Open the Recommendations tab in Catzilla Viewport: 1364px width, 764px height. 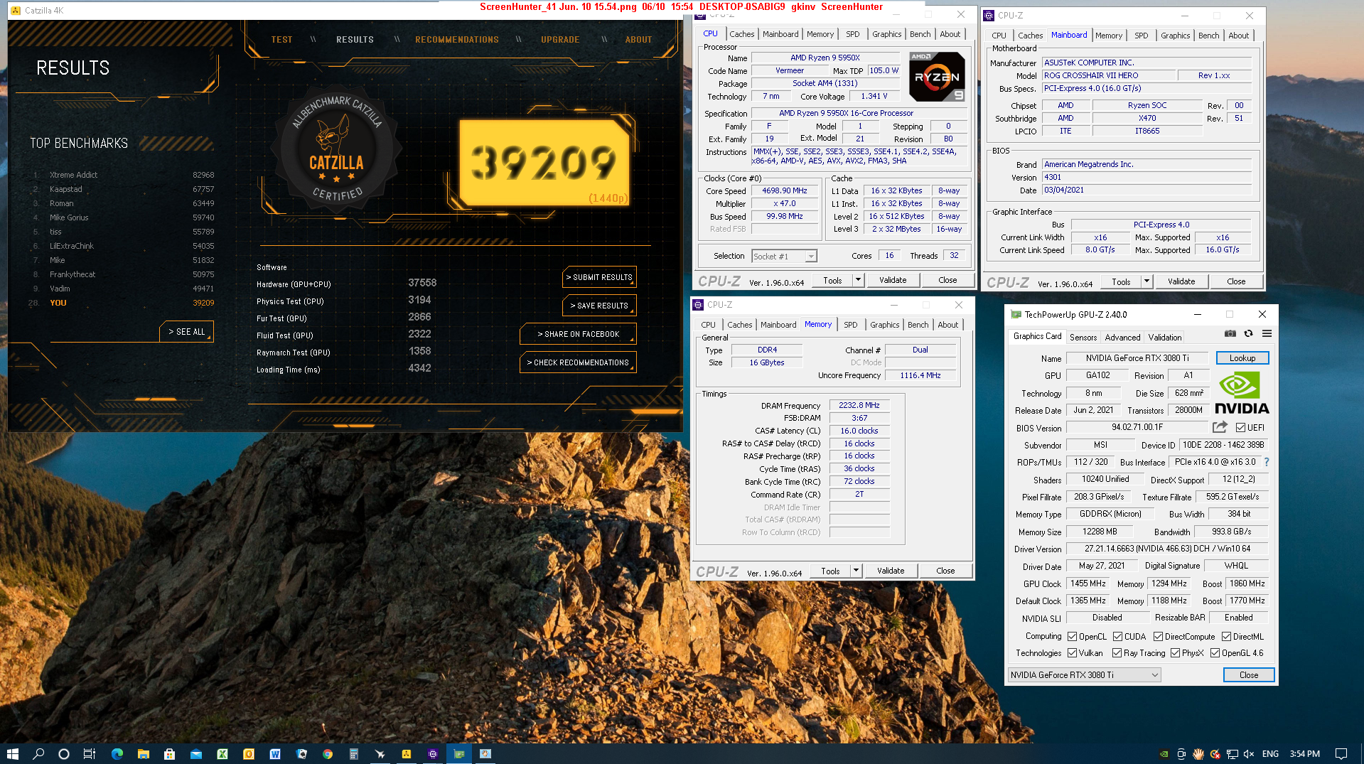(x=457, y=40)
